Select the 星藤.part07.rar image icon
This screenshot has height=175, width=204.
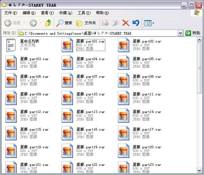(67, 80)
